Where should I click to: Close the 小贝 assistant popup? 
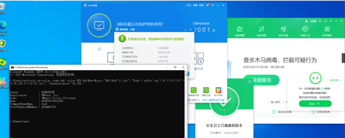[341, 80]
